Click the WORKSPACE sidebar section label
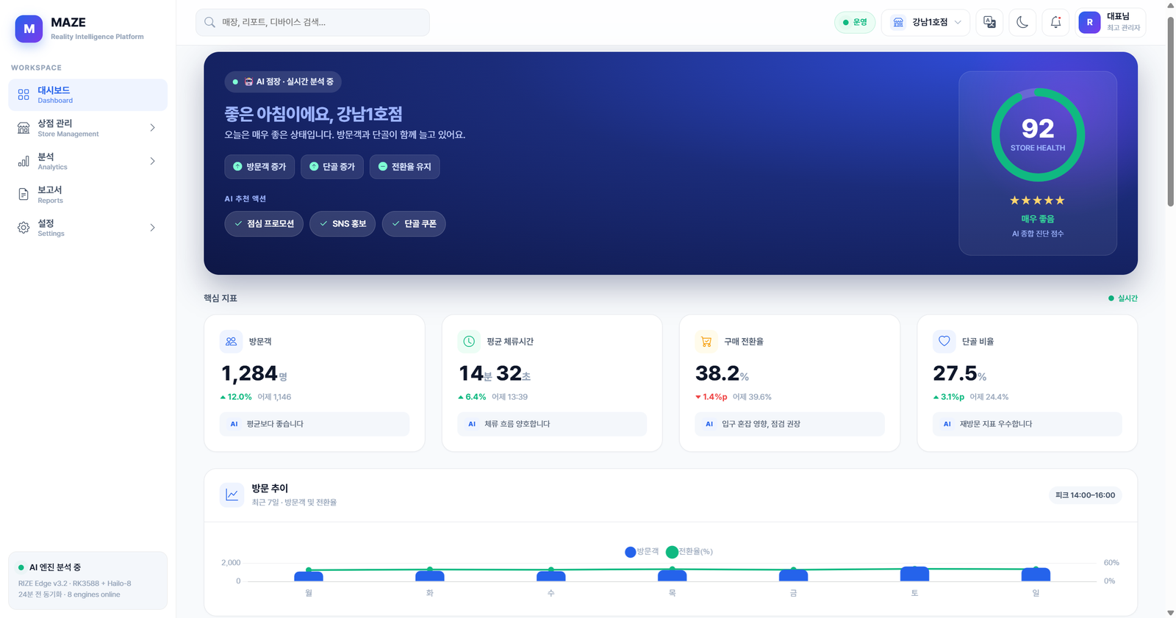The width and height of the screenshot is (1176, 618). click(x=36, y=68)
